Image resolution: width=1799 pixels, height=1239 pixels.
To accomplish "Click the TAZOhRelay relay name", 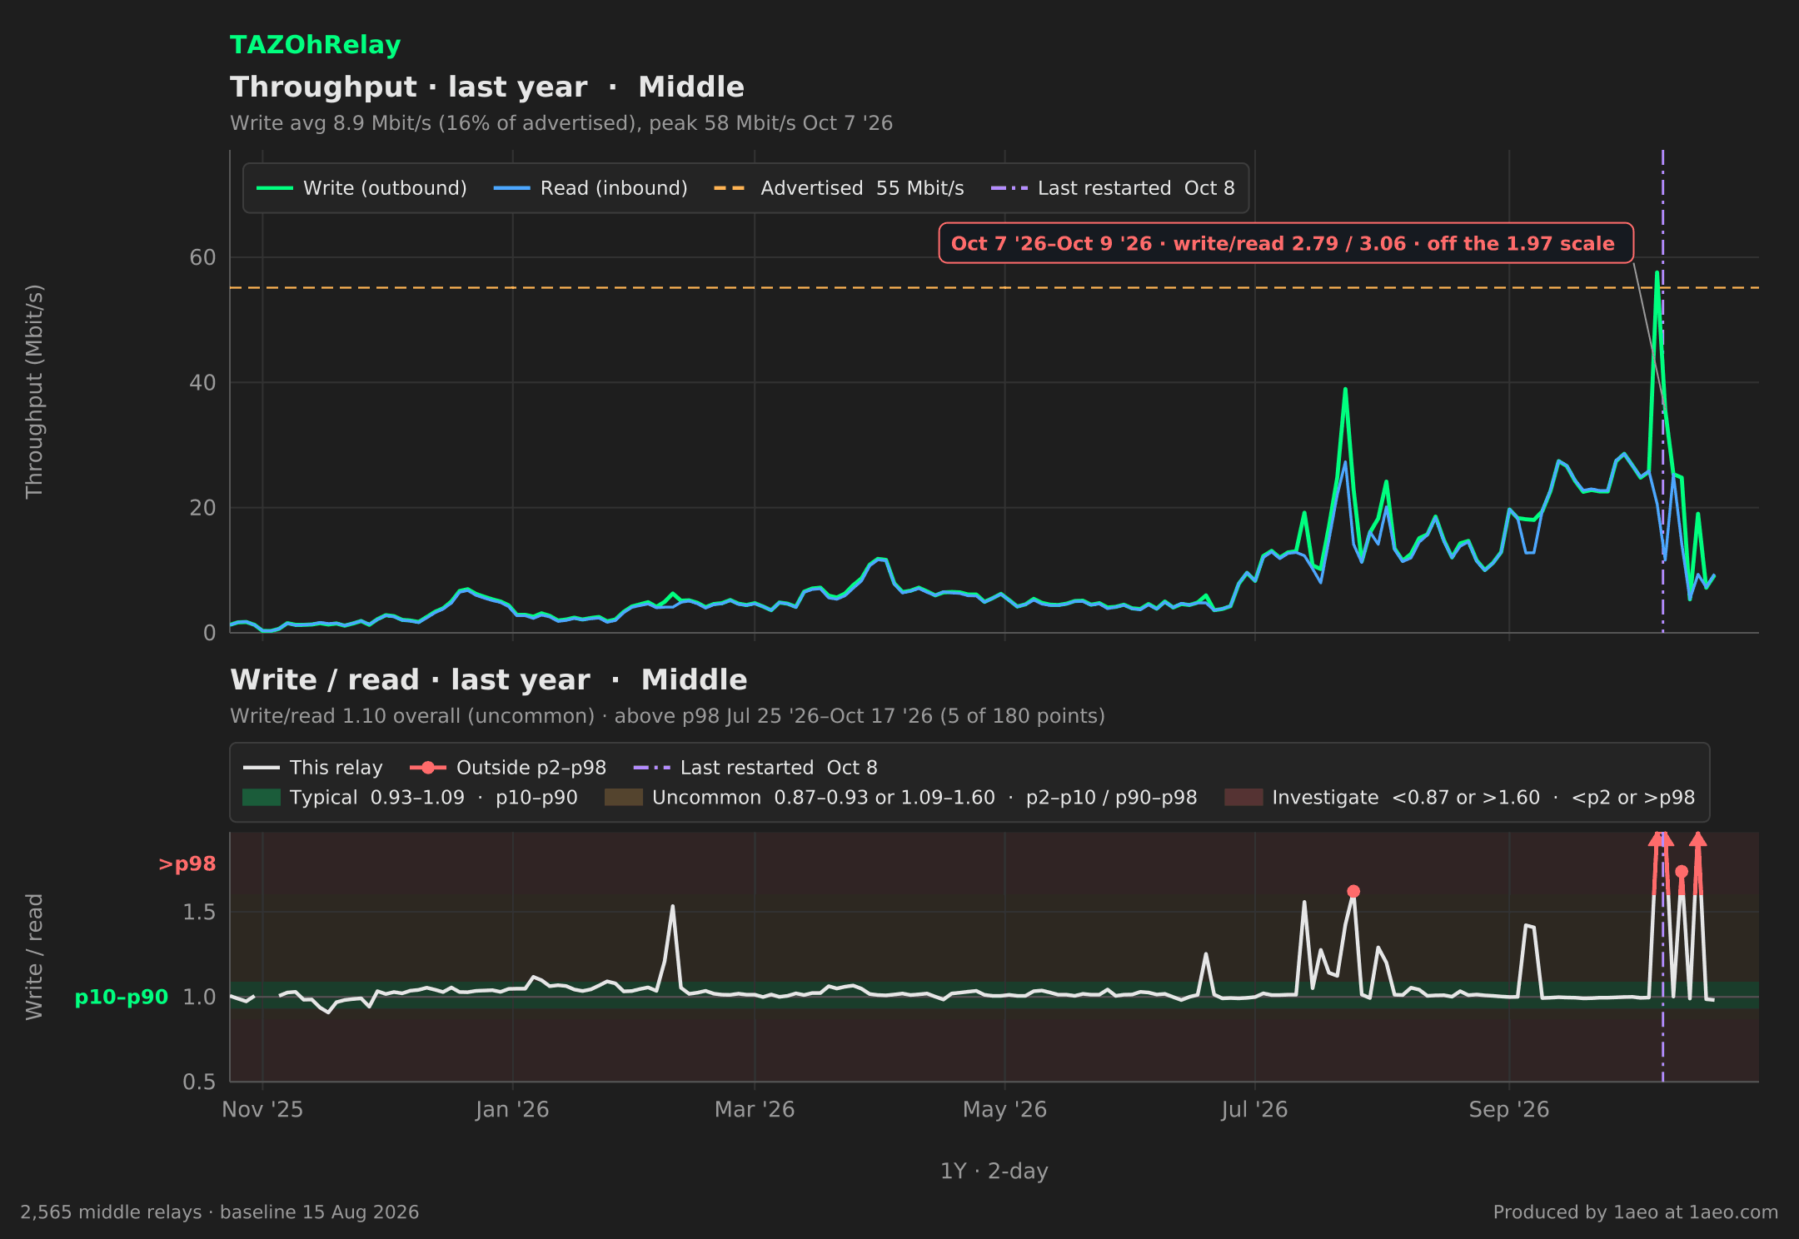I will click(x=315, y=45).
